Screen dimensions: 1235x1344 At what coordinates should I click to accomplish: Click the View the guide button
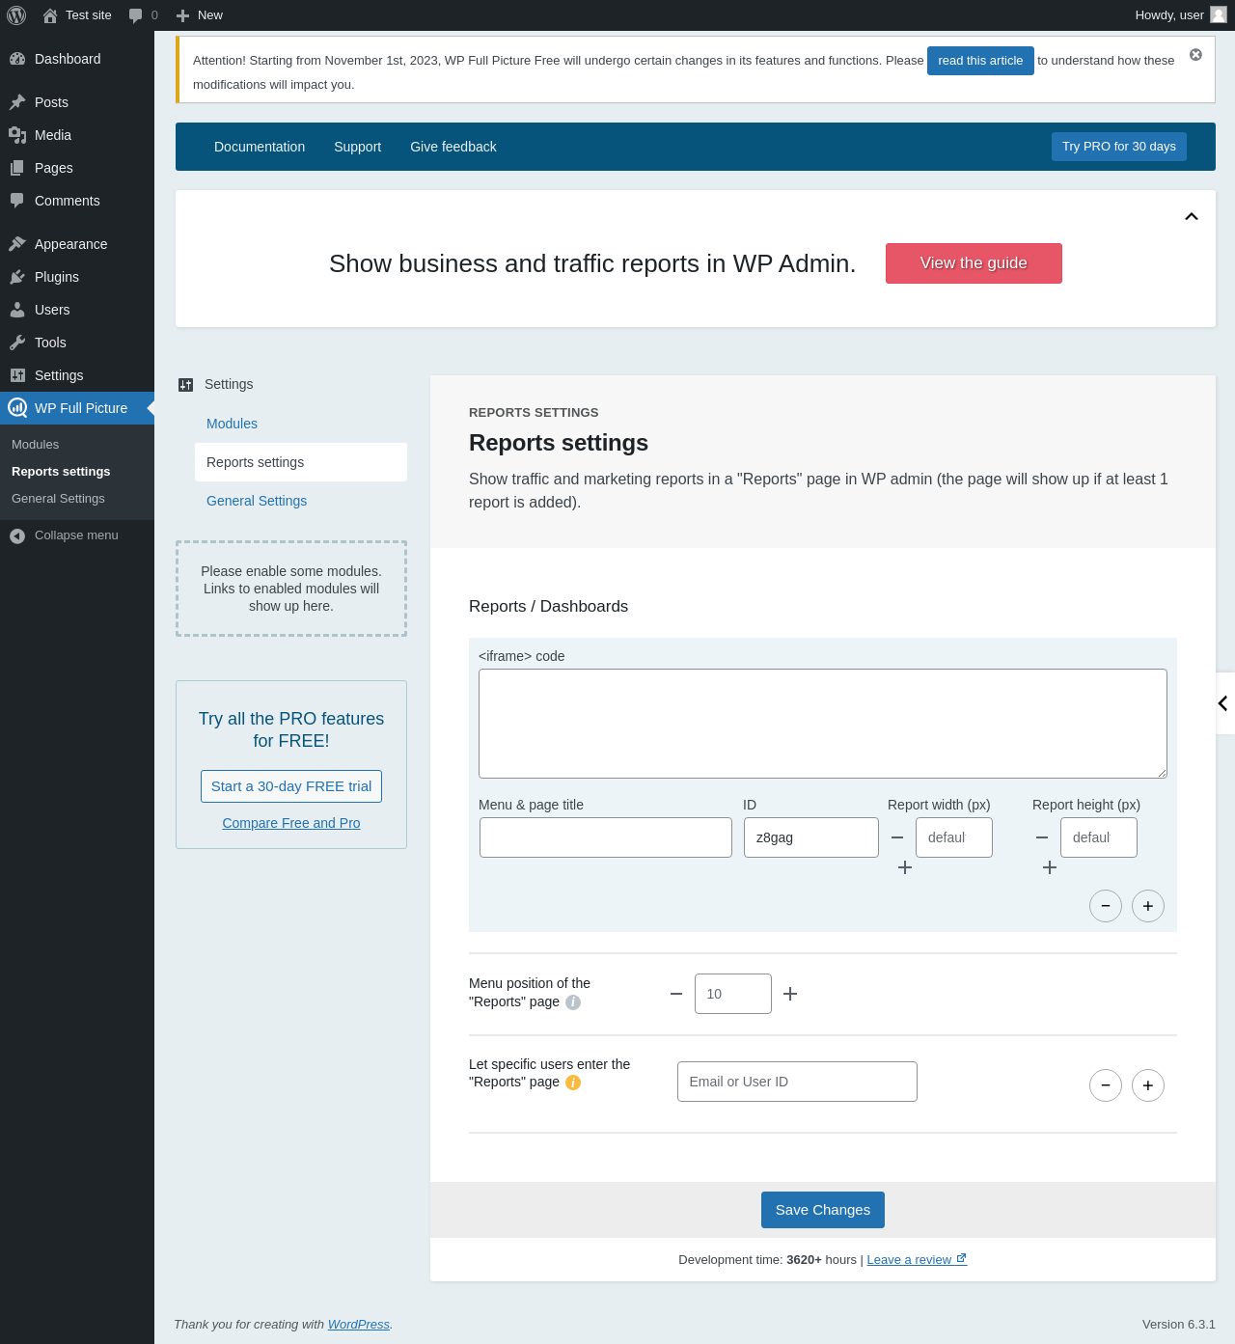(974, 263)
